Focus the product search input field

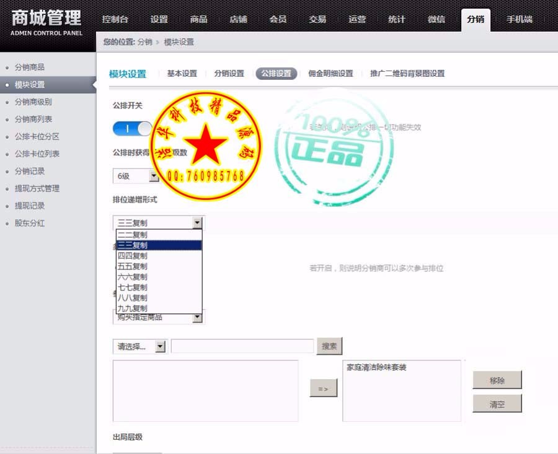[x=242, y=346]
